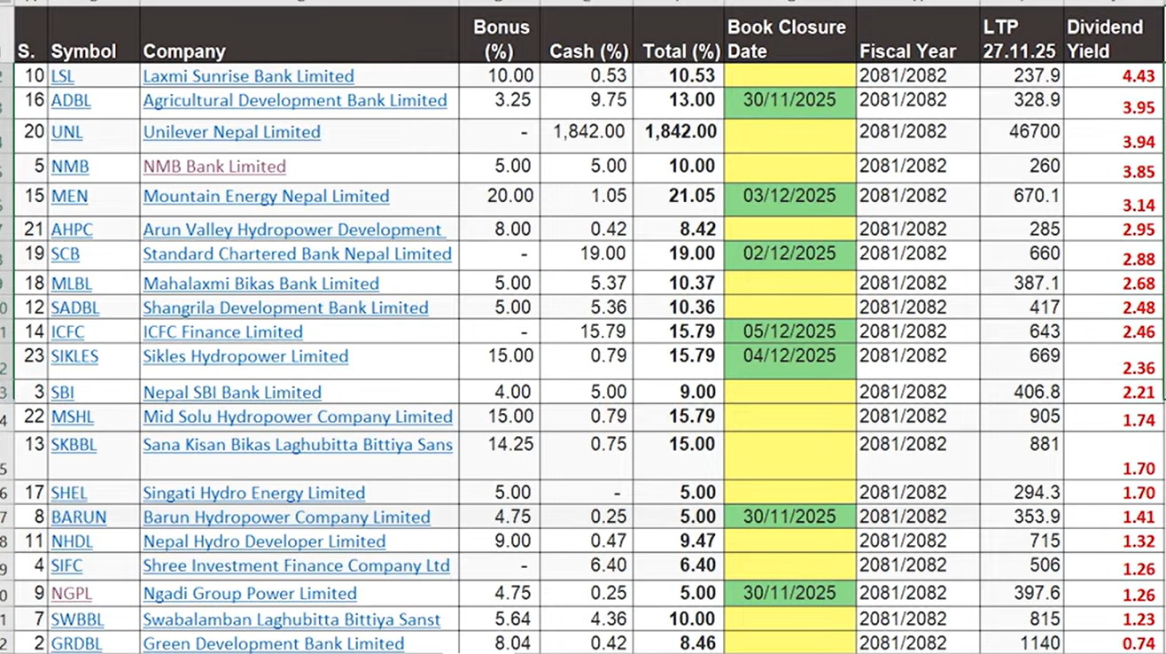Select the SIKLES symbol link

(x=74, y=356)
